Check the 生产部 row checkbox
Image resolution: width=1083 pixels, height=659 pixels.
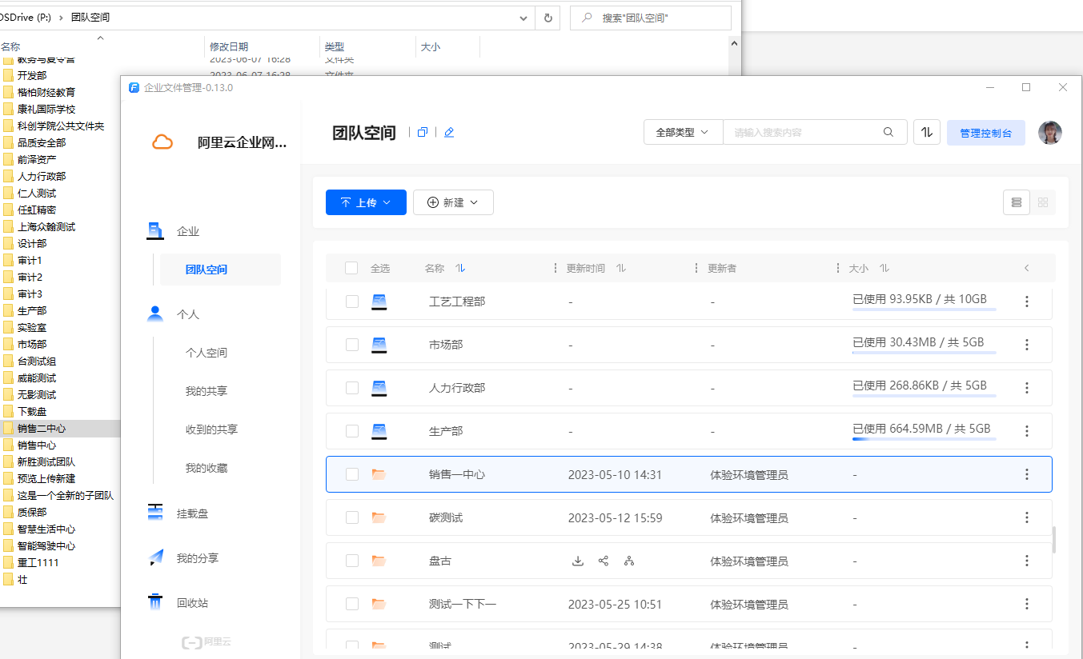(351, 431)
